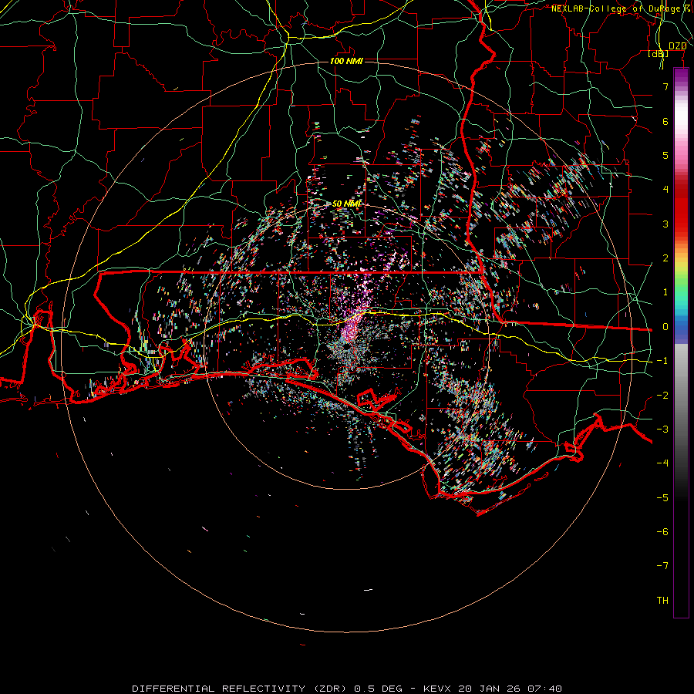Screen dimensions: 694x694
Task: Click the 20 JAN 26 date text
Action: [x=489, y=689]
